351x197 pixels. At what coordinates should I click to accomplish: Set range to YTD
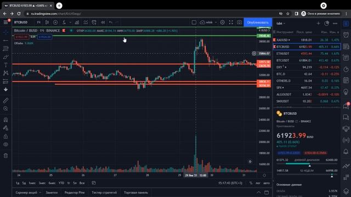click(61, 183)
